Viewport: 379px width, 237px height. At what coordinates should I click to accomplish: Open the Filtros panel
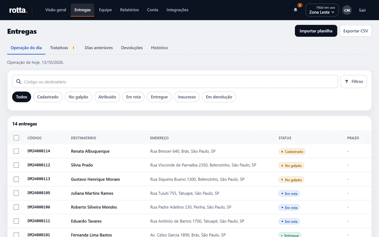coord(353,82)
